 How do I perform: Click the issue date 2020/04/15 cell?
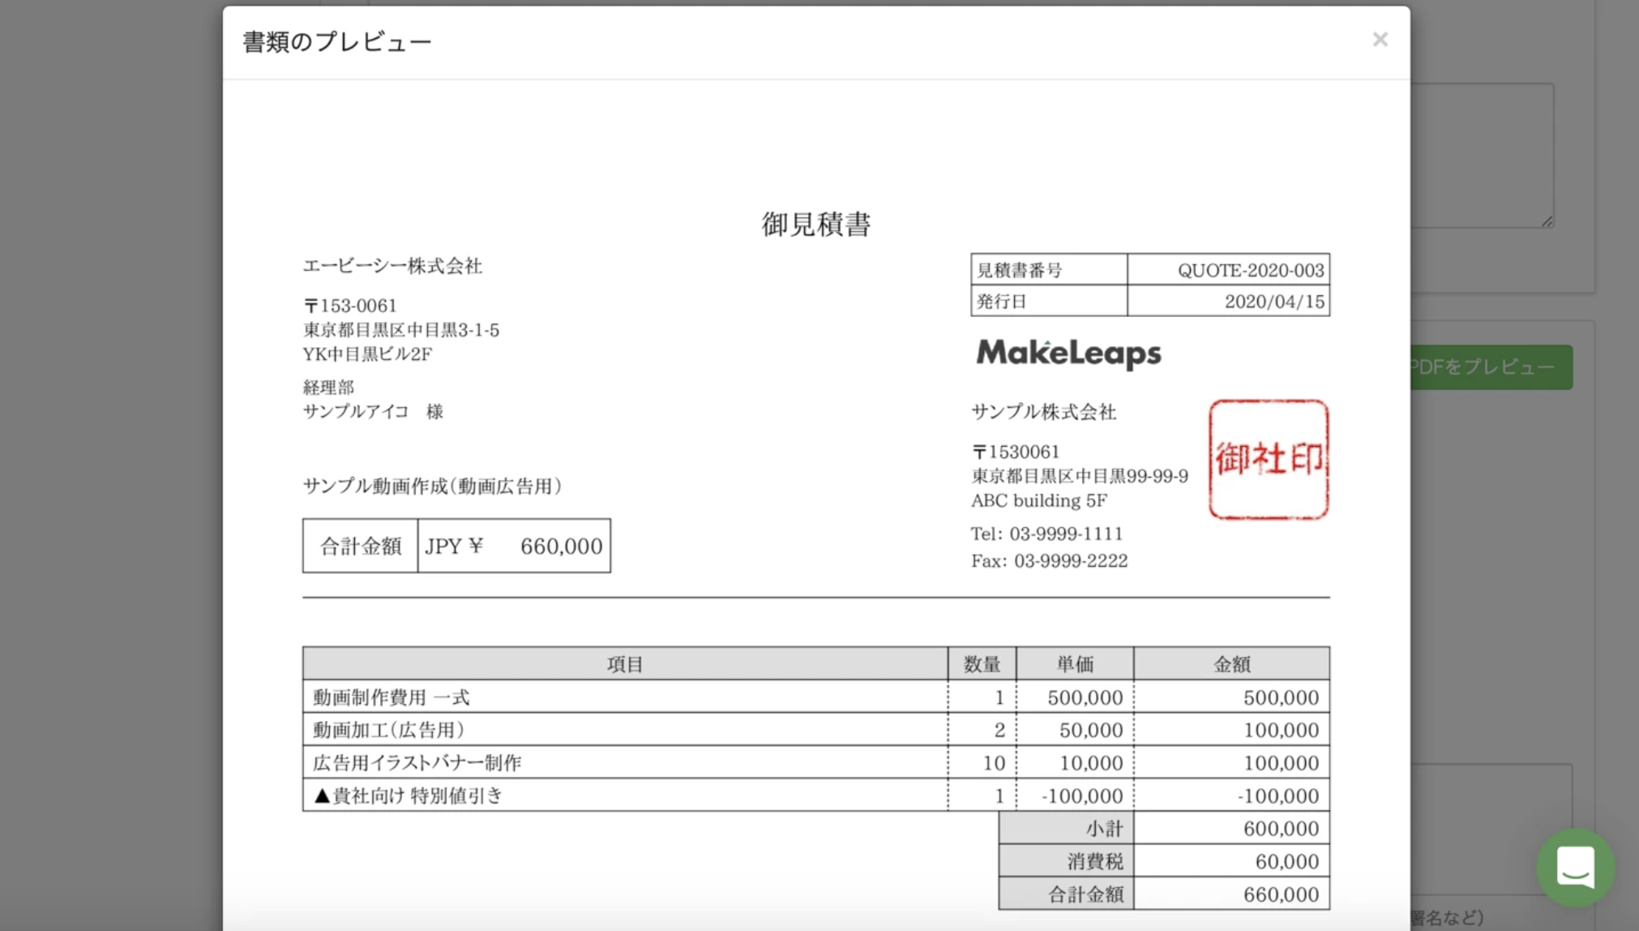(x=1273, y=302)
